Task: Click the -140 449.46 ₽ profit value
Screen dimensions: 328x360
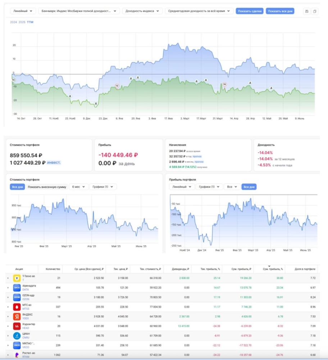Action: 118,155
